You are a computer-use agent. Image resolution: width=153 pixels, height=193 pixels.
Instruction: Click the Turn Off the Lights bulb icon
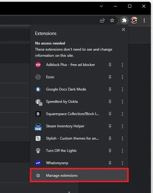tap(38, 151)
